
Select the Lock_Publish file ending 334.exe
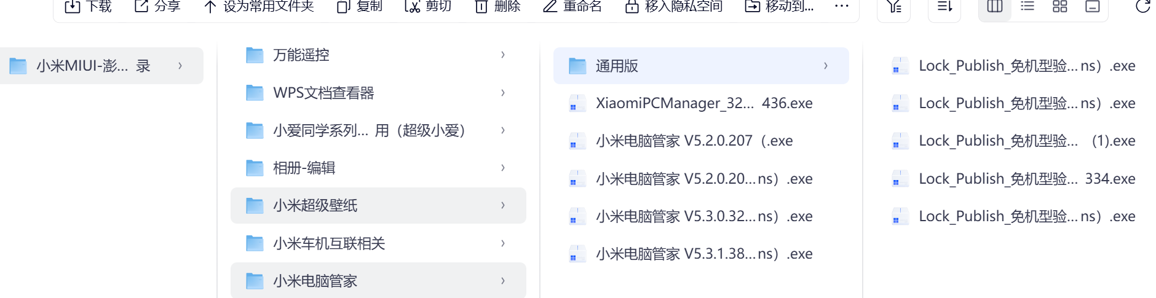(1016, 179)
